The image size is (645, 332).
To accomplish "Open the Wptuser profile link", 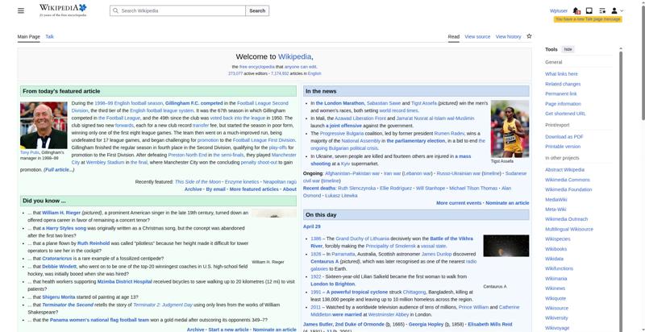I will [x=558, y=10].
